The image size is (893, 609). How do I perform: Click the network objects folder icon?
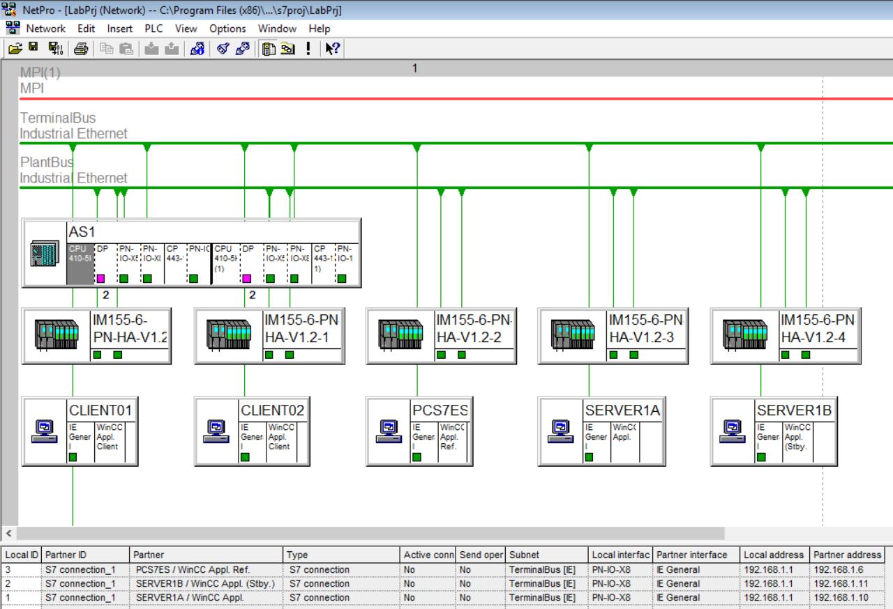287,49
